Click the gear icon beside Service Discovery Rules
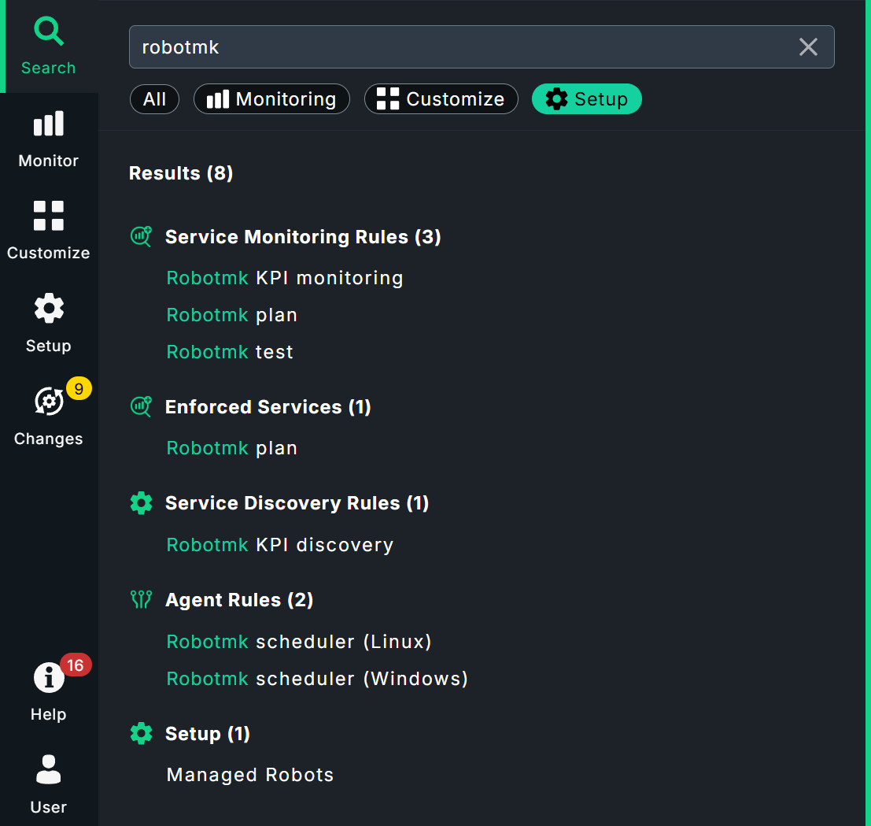 click(141, 503)
